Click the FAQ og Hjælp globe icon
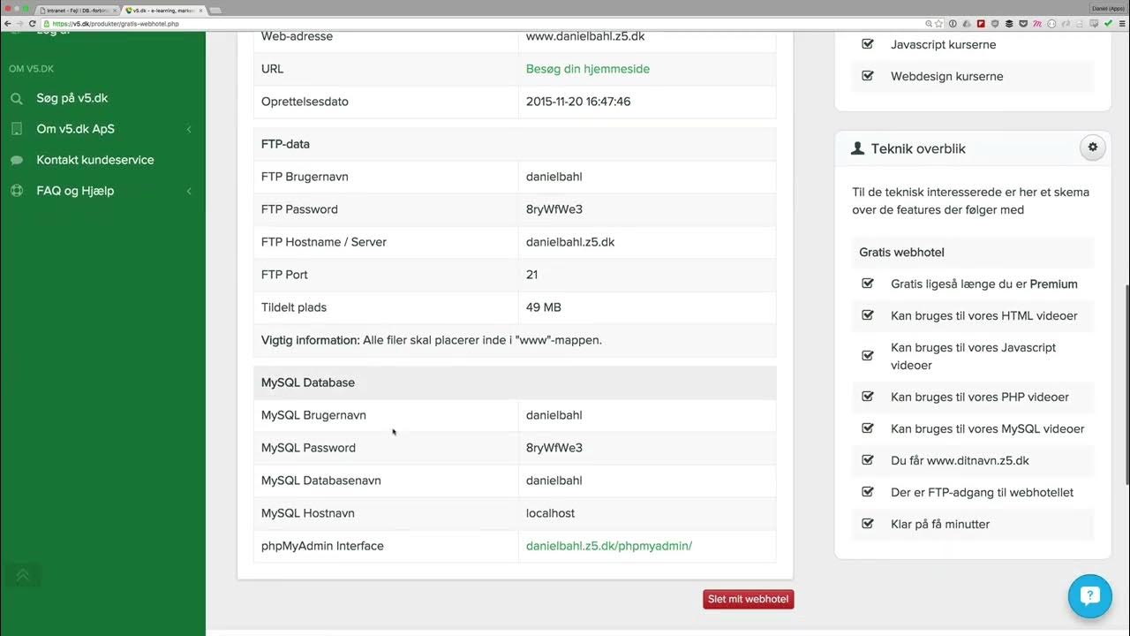Image resolution: width=1130 pixels, height=636 pixels. [x=16, y=191]
